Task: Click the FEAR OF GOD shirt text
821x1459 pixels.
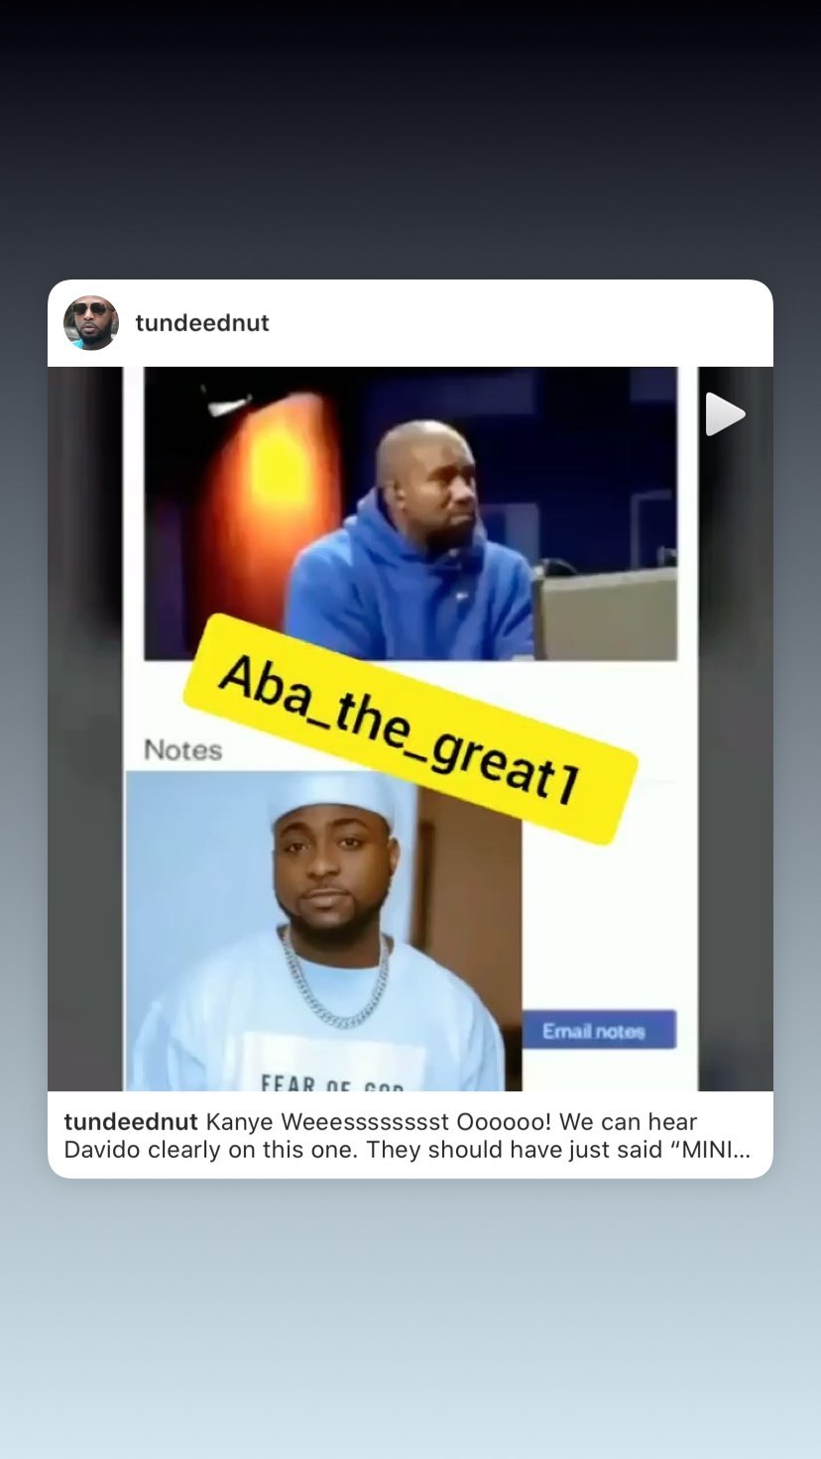Action: 332,1083
